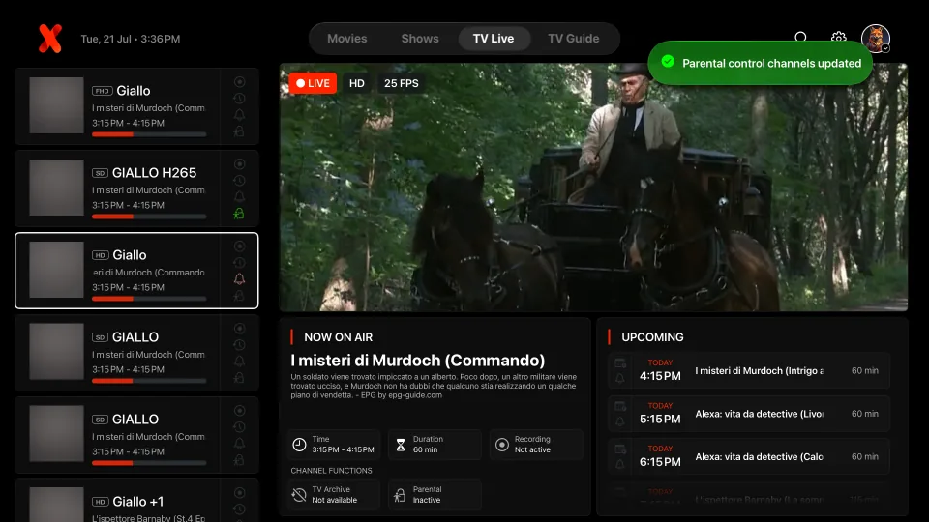Dismiss the Parental control channels updated toast
Image resolution: width=929 pixels, height=522 pixels.
point(761,64)
